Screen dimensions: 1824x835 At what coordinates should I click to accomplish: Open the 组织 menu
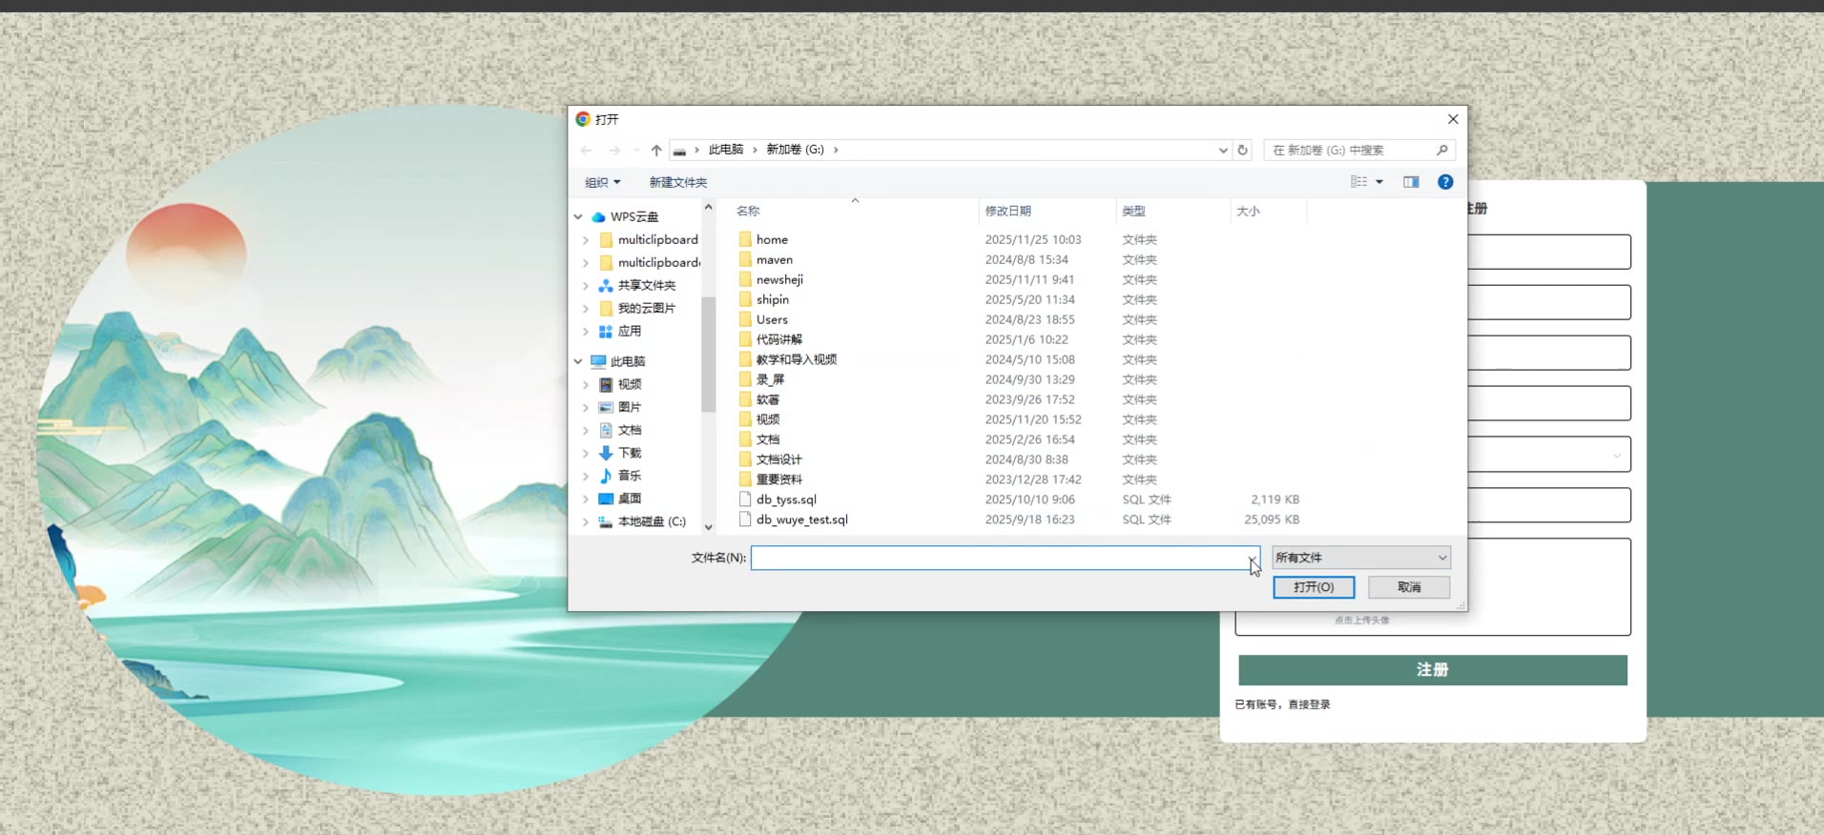(x=602, y=183)
